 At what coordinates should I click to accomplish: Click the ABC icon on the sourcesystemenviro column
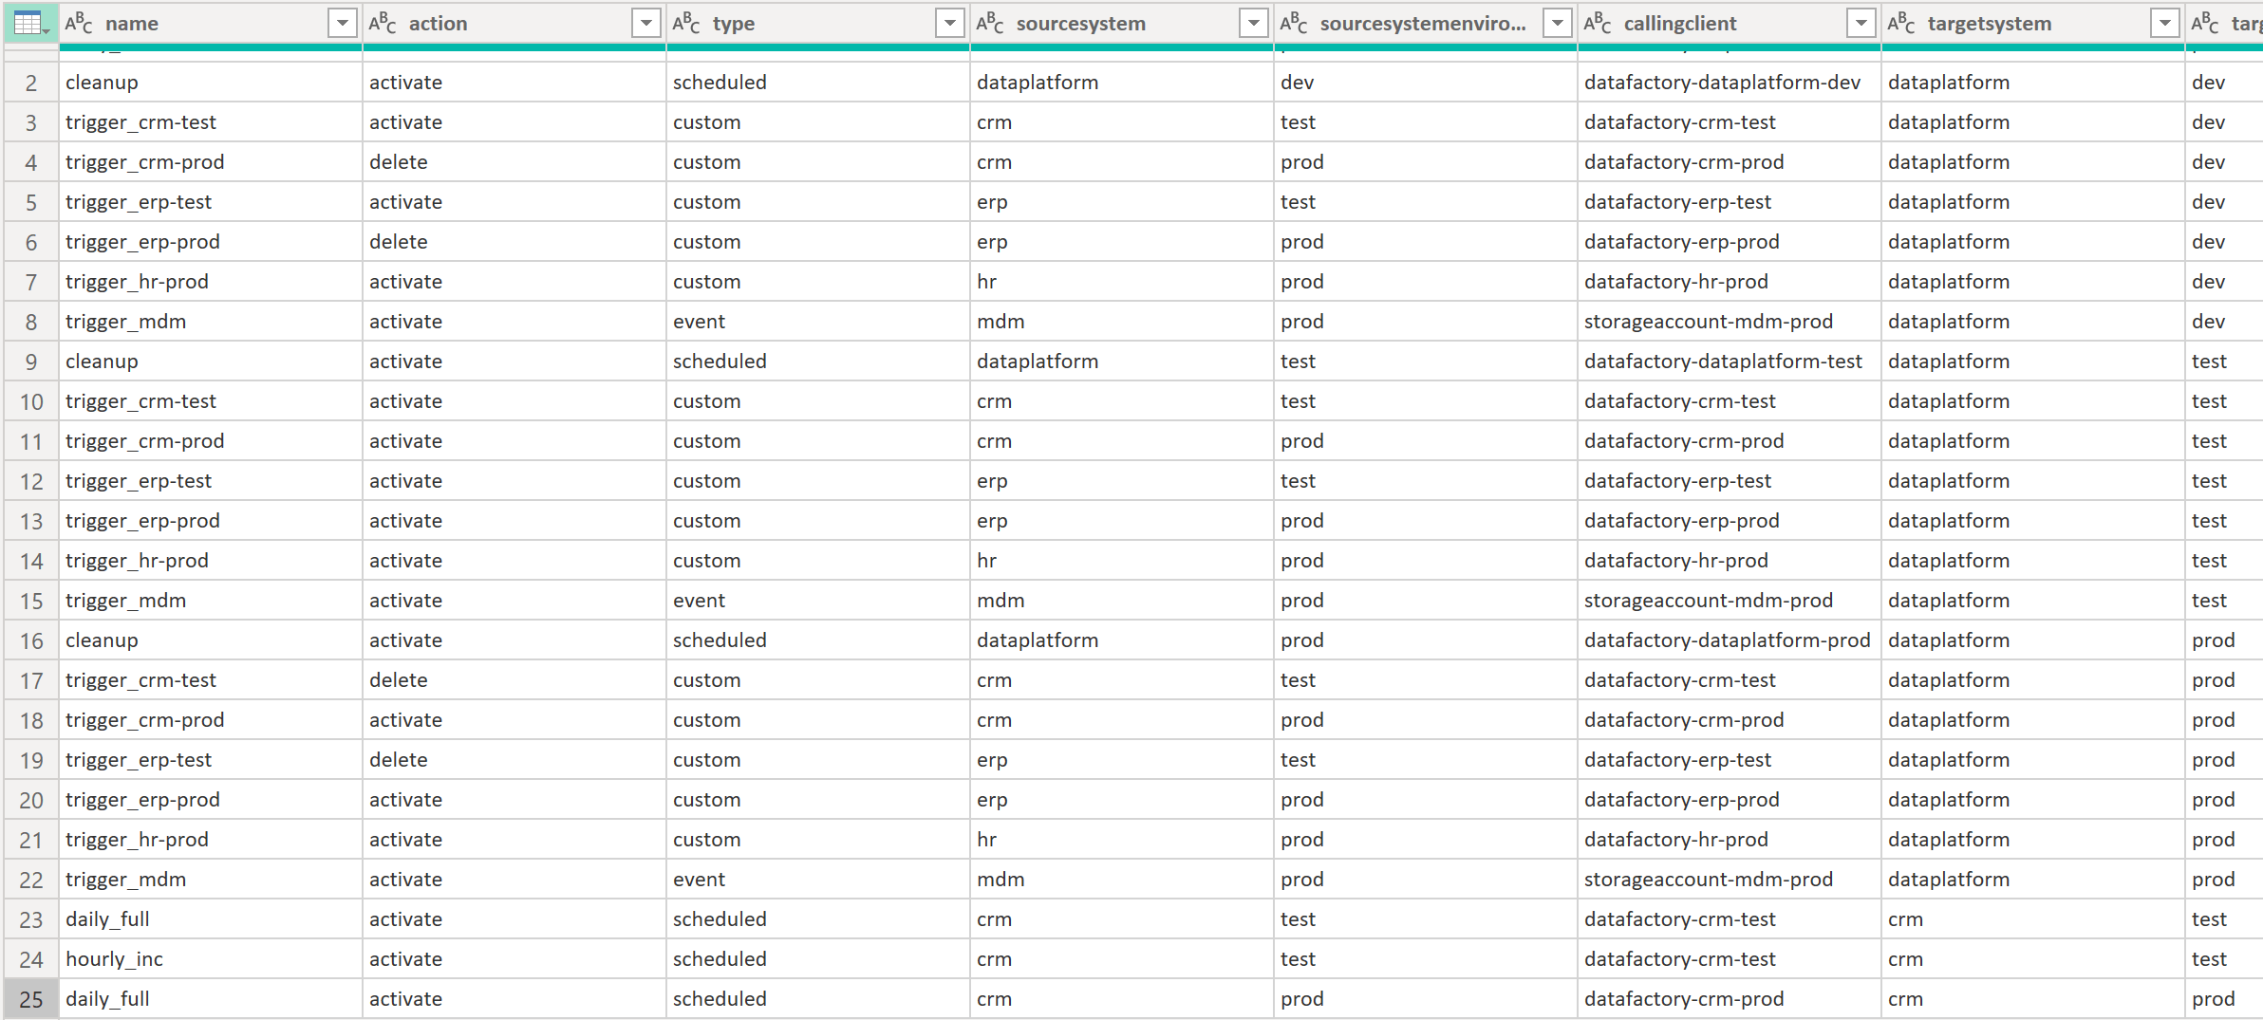[1294, 23]
